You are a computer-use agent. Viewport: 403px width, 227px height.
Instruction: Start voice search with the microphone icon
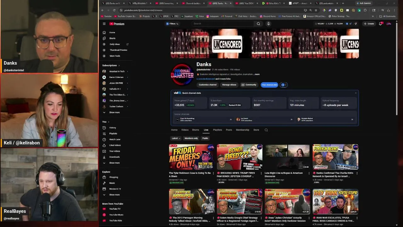[x=269, y=24]
